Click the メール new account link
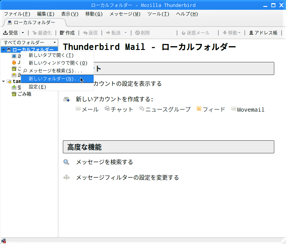Viewport: 286px width, 244px height. [90, 109]
